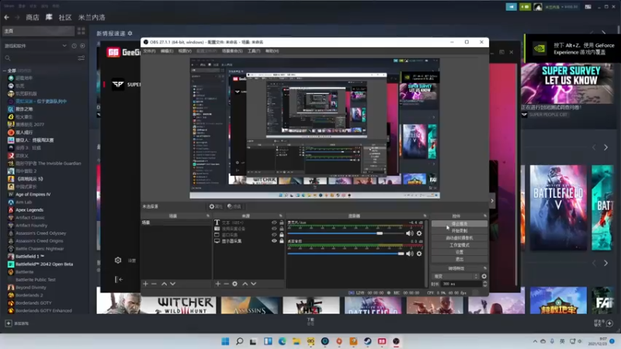Toggle lock on the video capture device source
Image resolution: width=621 pixels, height=349 pixels.
point(282,229)
